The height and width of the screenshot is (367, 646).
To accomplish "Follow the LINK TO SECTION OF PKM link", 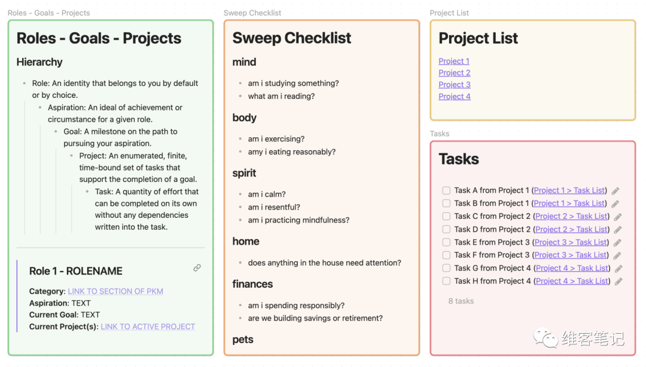I will pos(115,291).
